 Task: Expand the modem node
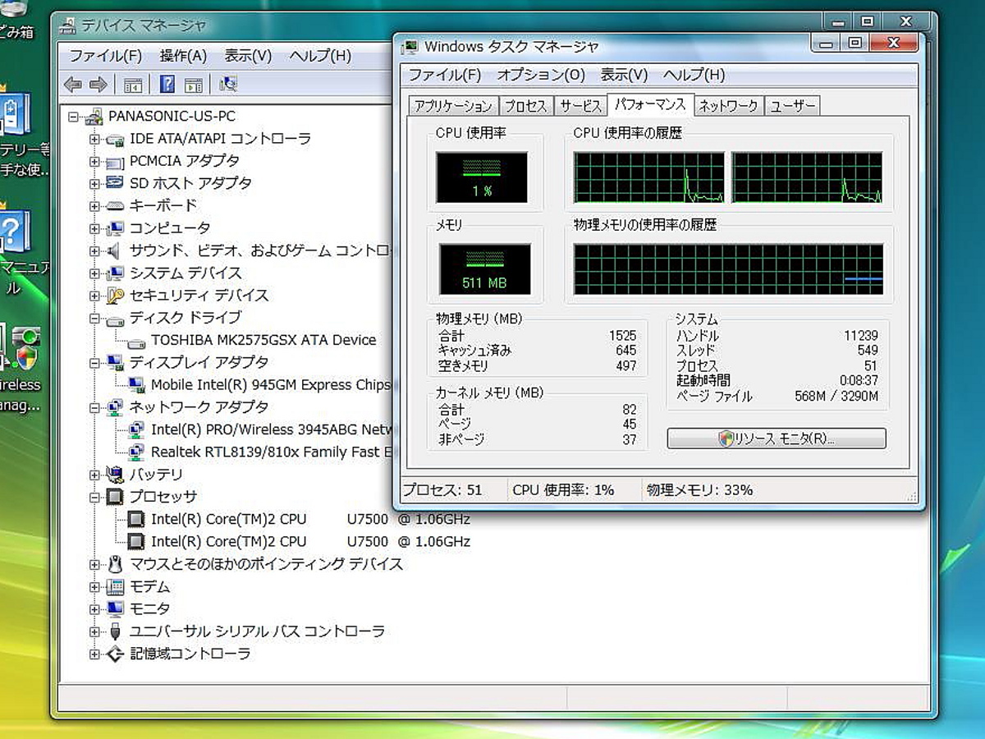pyautogui.click(x=95, y=586)
